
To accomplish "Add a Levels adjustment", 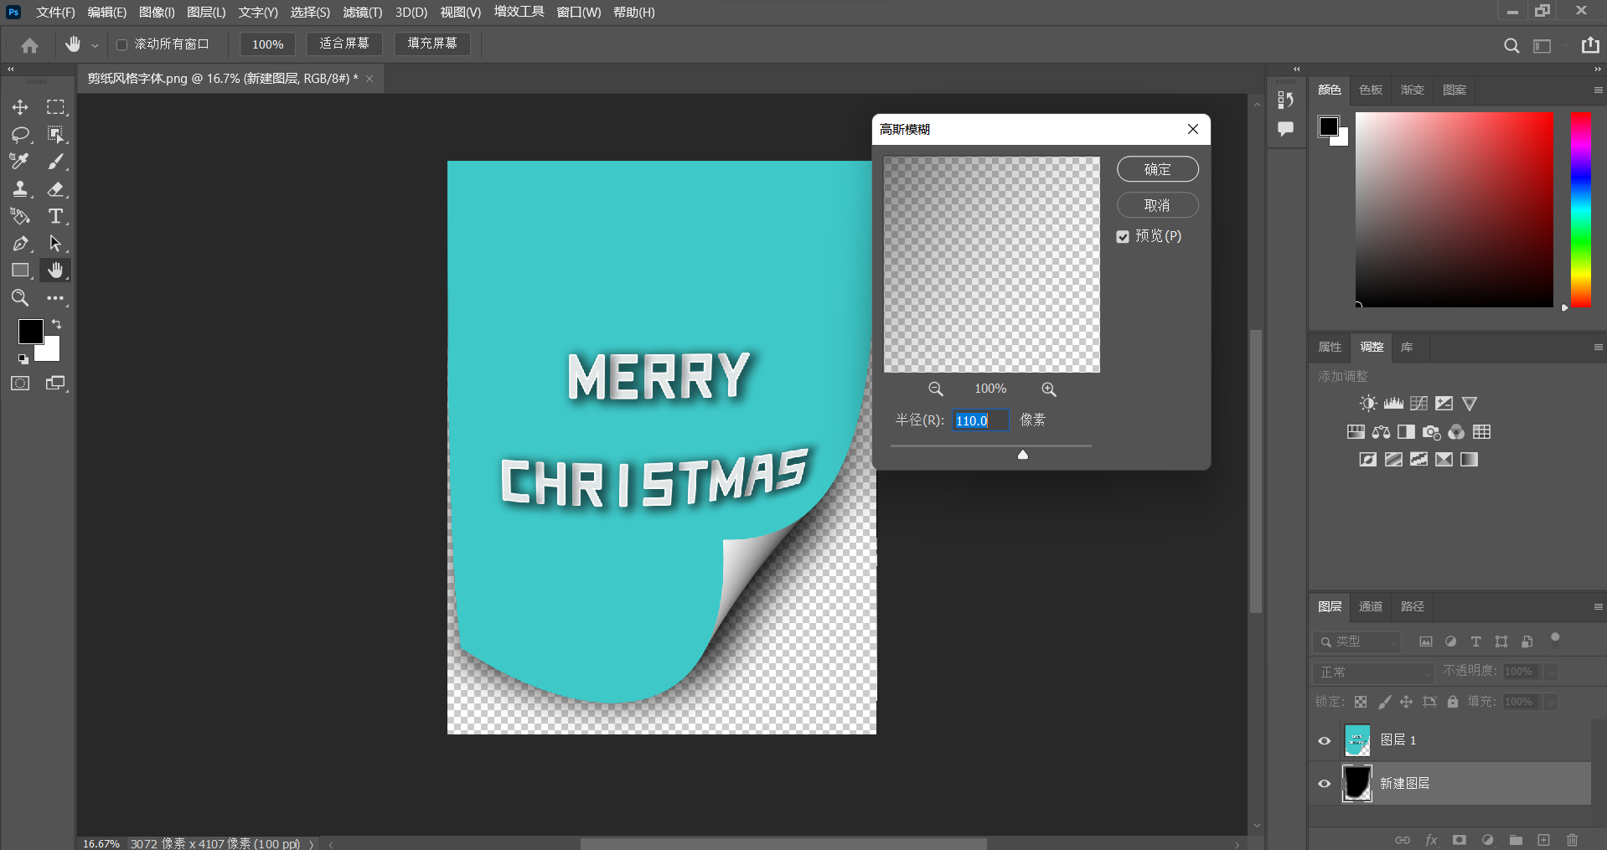I will (x=1393, y=404).
